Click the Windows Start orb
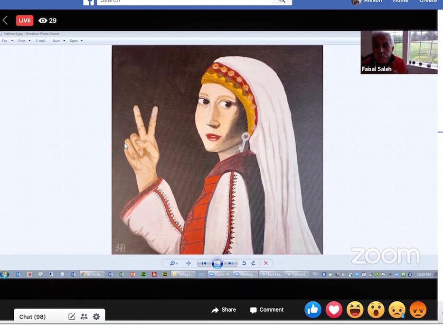This screenshot has width=443, height=325. tap(5, 274)
